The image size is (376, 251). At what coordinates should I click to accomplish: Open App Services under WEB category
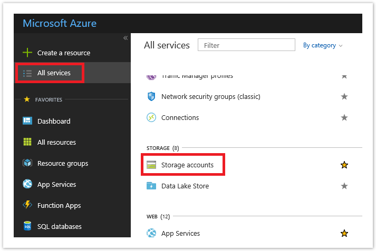[180, 233]
